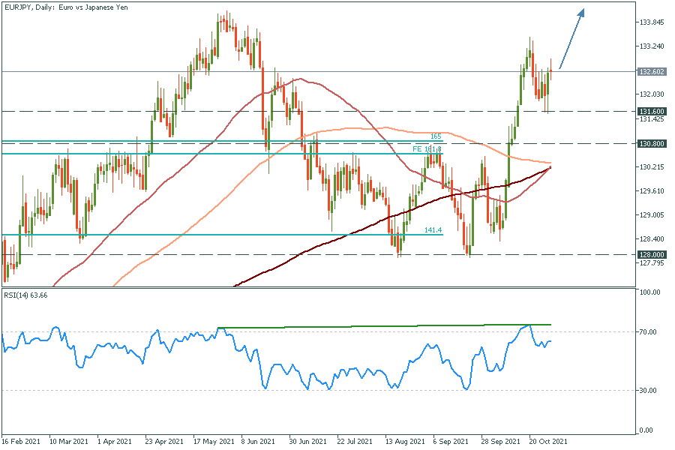Click the 16 Feb 2021 date label
The height and width of the screenshot is (450, 675).
pos(19,442)
